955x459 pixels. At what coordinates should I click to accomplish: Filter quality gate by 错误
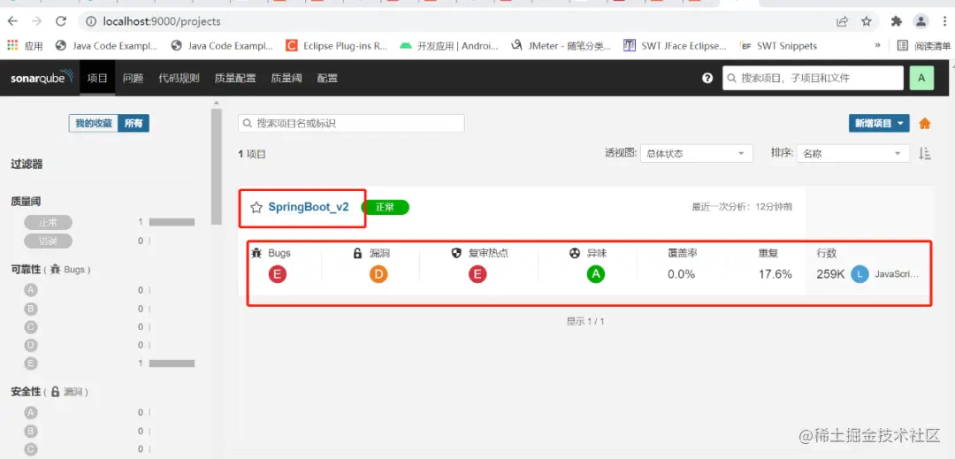tap(48, 241)
